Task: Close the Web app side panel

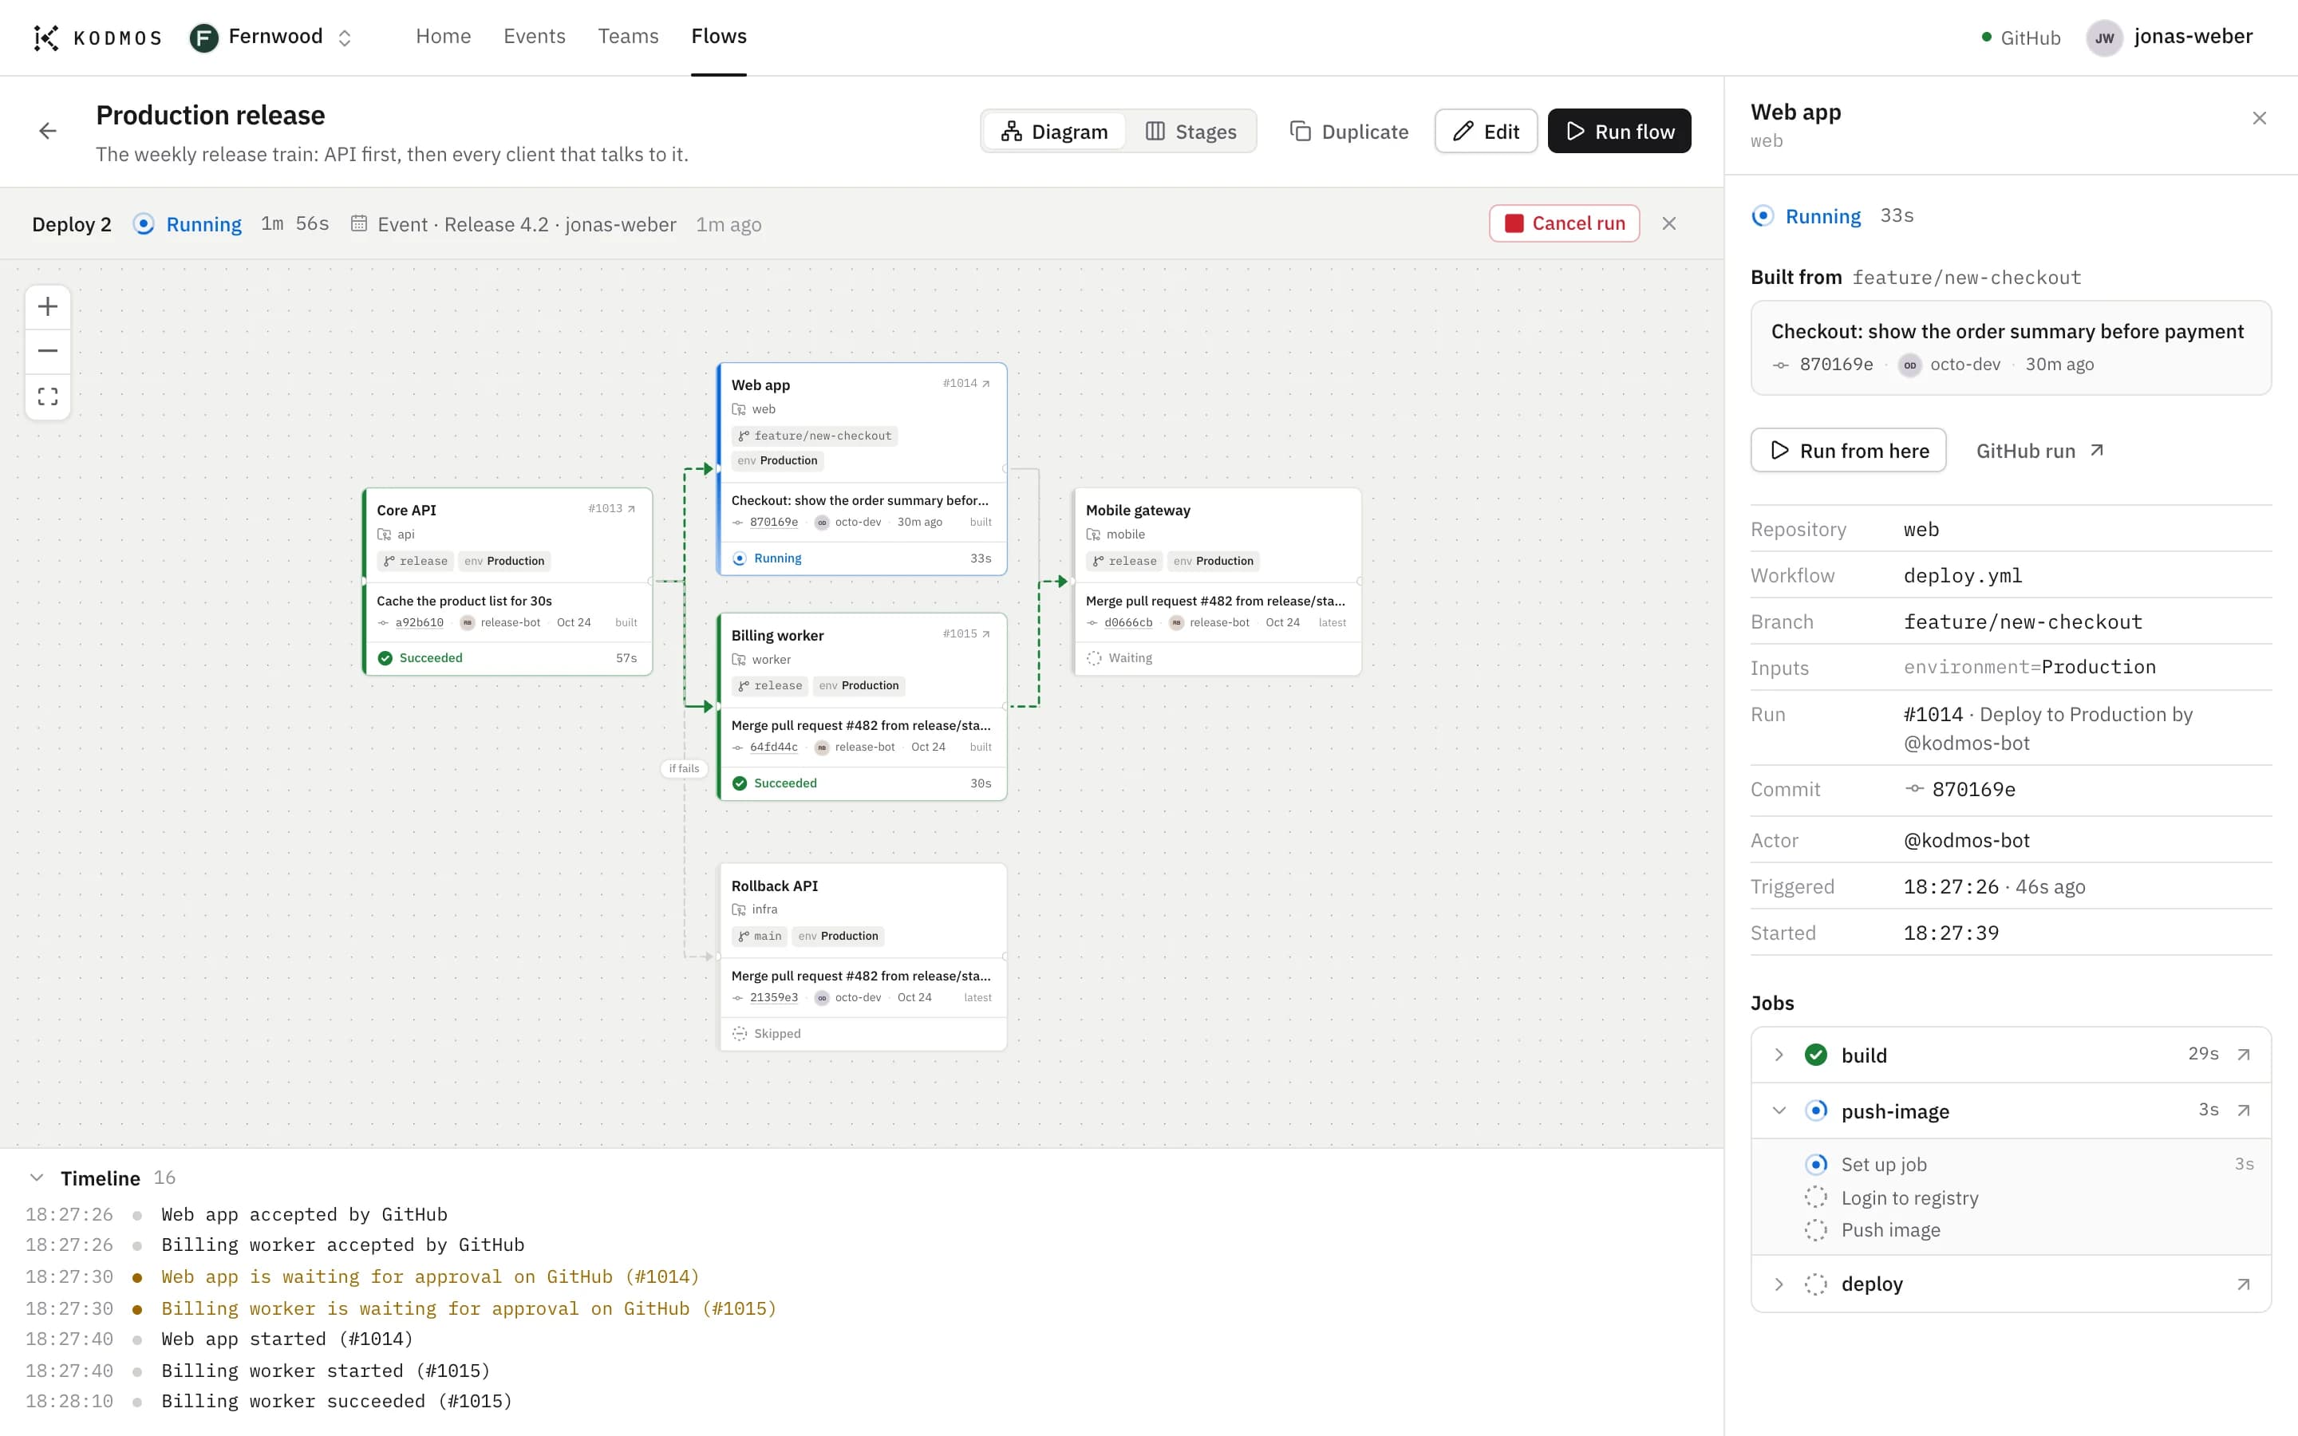Action: click(x=2259, y=118)
